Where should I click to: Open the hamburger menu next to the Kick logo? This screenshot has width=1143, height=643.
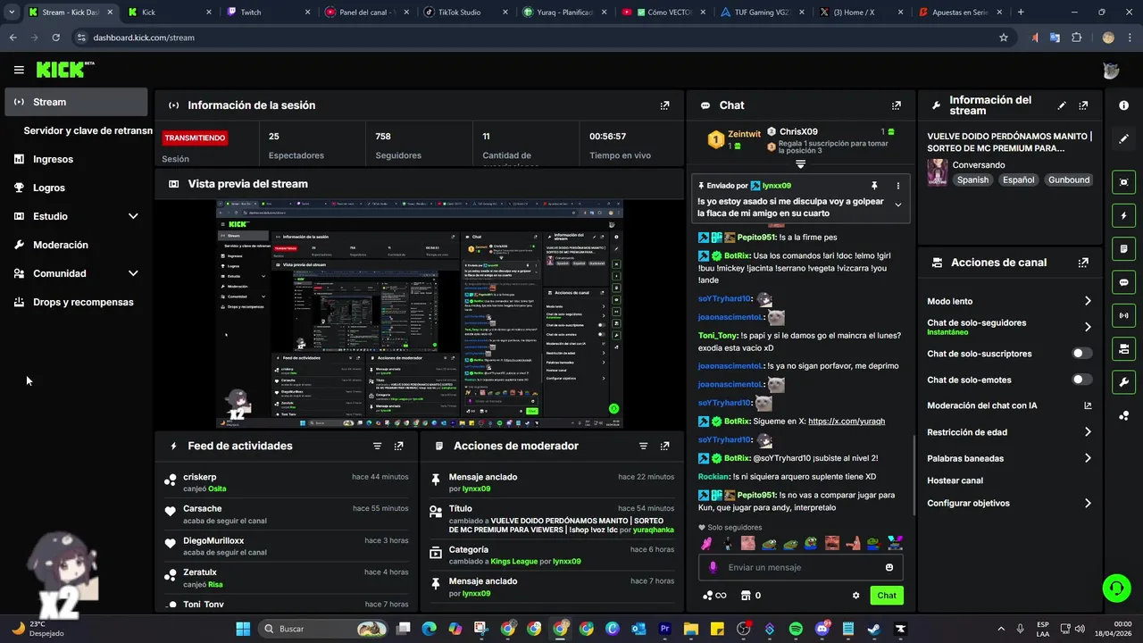point(19,70)
